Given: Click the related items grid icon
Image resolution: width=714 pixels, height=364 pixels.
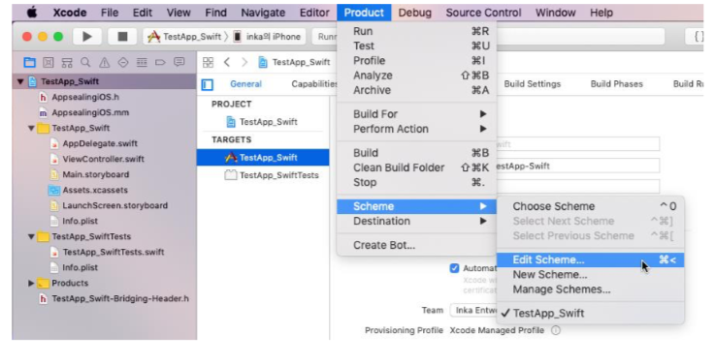Looking at the screenshot, I should click(209, 62).
